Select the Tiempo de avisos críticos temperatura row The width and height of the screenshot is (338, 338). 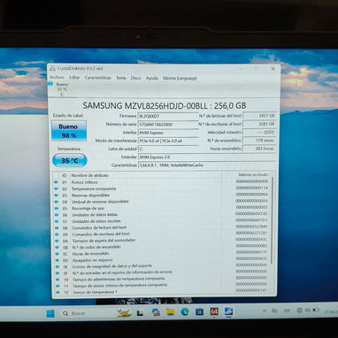pyautogui.click(x=161, y=286)
